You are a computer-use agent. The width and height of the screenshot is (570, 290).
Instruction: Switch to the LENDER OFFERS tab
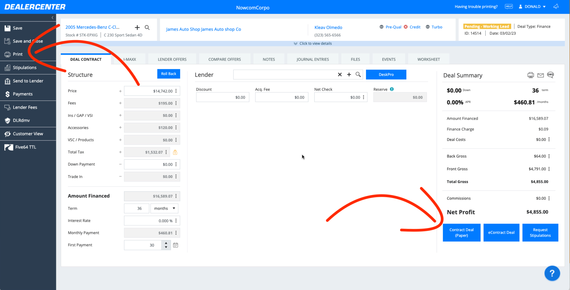(172, 59)
